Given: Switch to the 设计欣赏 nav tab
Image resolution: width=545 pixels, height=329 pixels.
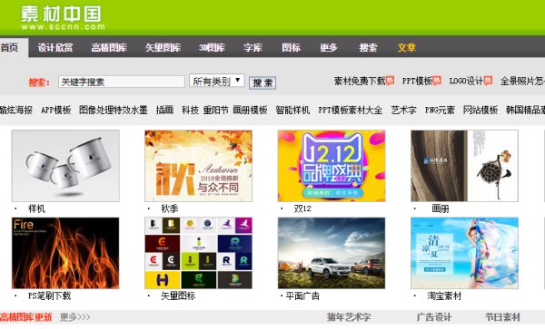Looking at the screenshot, I should (54, 47).
